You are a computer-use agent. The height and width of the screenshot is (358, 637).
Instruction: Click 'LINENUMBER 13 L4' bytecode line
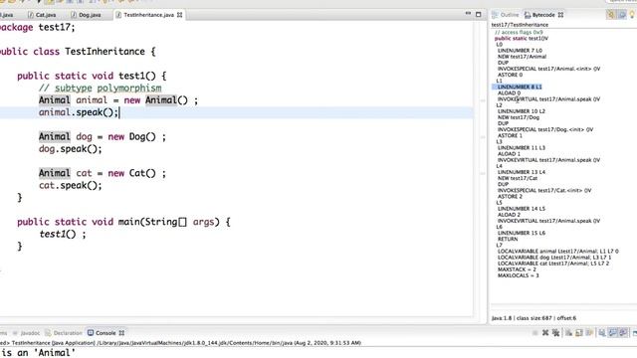tap(522, 172)
